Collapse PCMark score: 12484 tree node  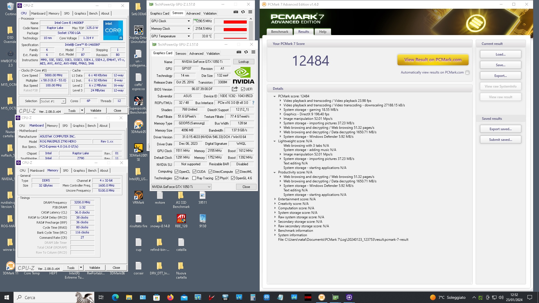point(275,96)
